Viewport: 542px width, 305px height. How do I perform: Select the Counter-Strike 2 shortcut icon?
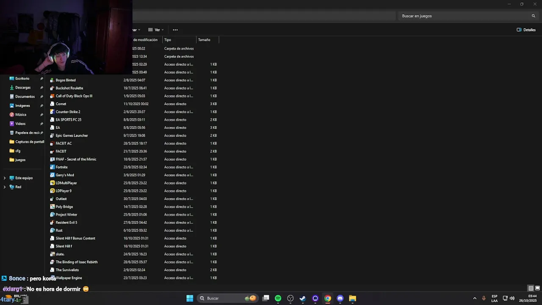[52, 112]
